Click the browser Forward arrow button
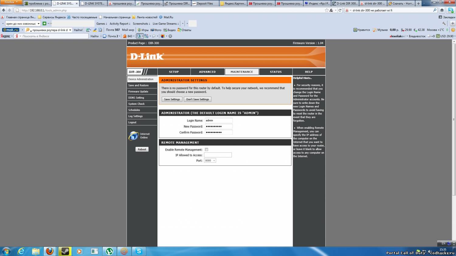The image size is (456, 256). (x=9, y=10)
